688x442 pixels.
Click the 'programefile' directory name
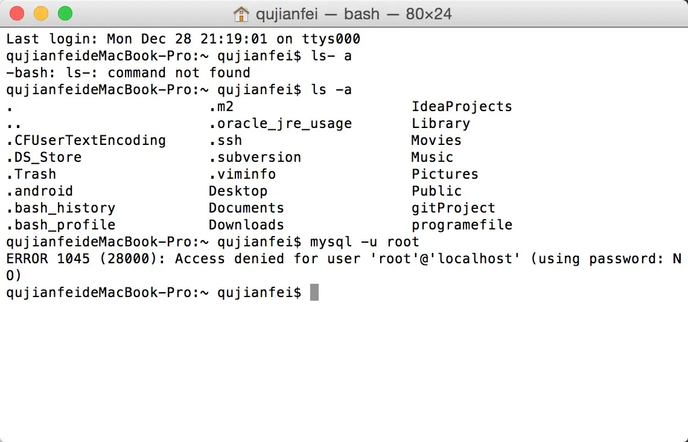click(x=462, y=225)
